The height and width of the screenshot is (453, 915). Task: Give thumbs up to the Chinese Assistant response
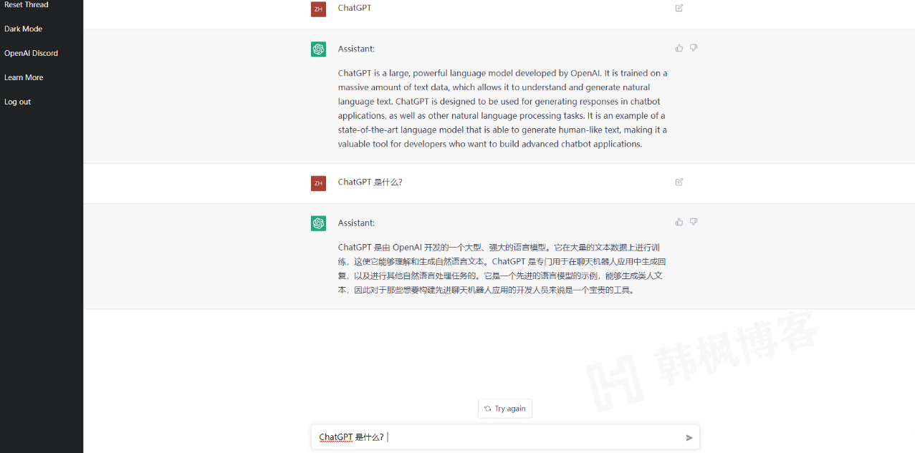click(x=679, y=222)
